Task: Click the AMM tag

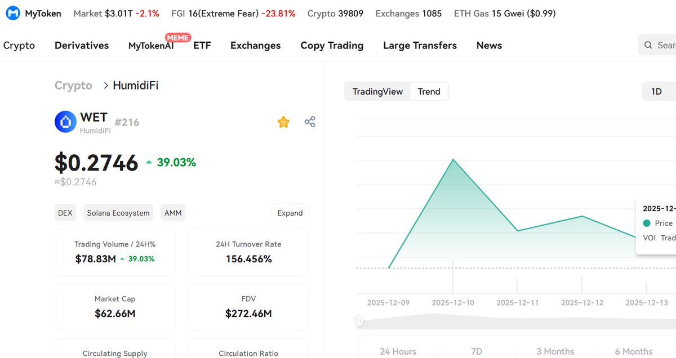Action: 173,213
